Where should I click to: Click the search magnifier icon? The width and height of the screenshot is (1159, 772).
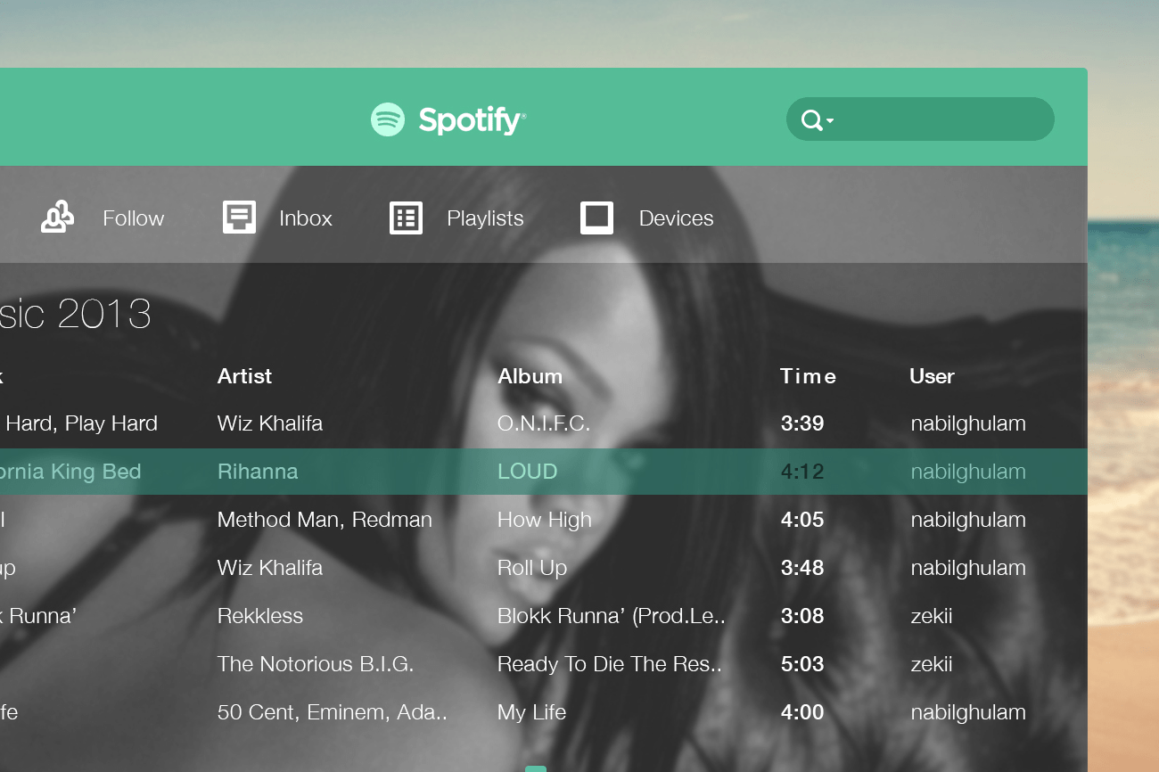click(x=811, y=120)
